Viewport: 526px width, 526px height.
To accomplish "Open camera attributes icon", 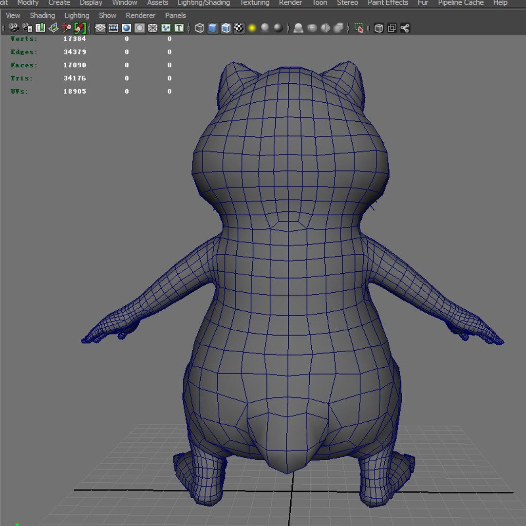I will (27, 28).
